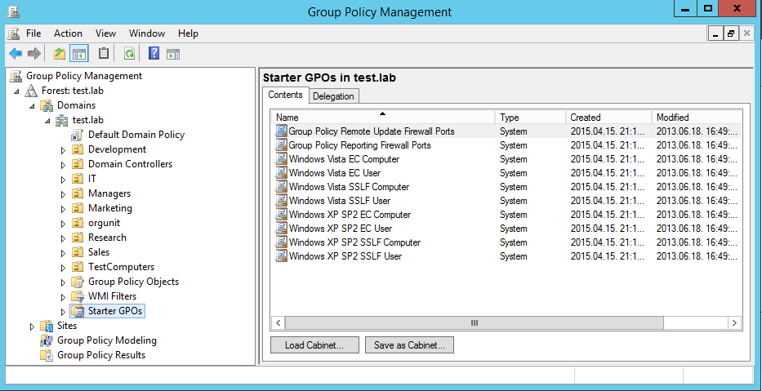Expand the Starter GPOs tree node
The width and height of the screenshot is (762, 391).
pyautogui.click(x=63, y=312)
